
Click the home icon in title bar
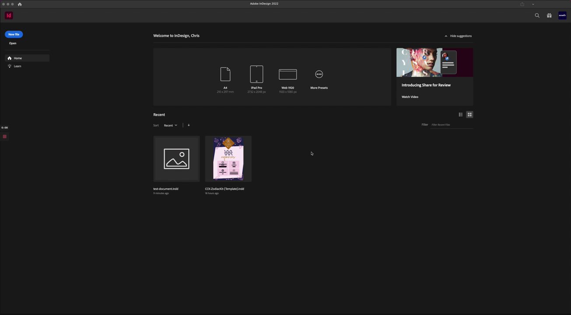coord(20,4)
